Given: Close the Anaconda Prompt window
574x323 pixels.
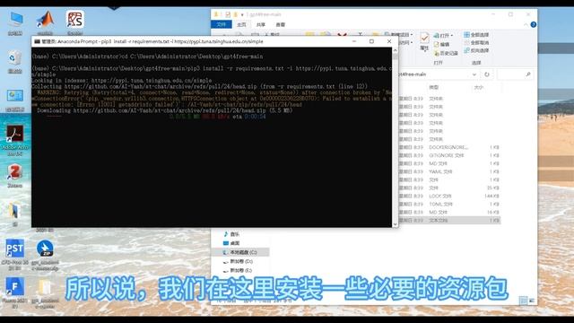Looking at the screenshot, I should pos(389,41).
